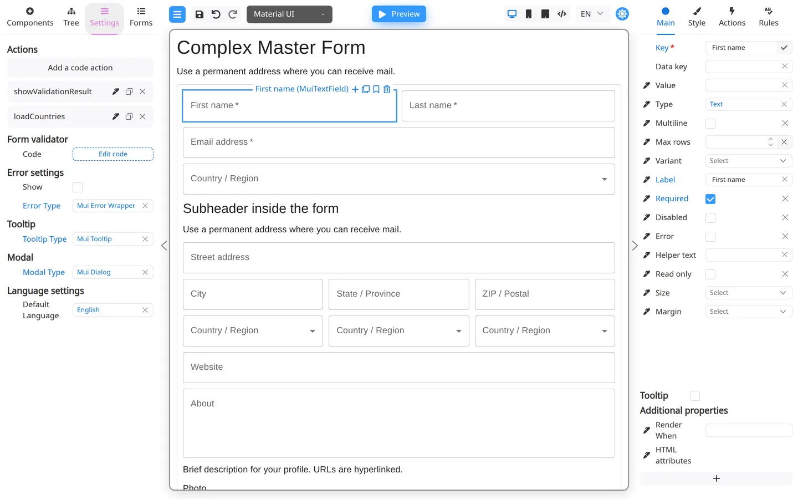798x499 pixels.
Task: Clear the Mui Error Wrapper selection
Action: pos(145,206)
